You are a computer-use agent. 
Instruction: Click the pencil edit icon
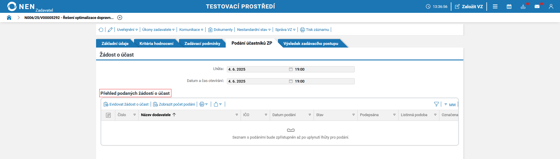(110, 30)
